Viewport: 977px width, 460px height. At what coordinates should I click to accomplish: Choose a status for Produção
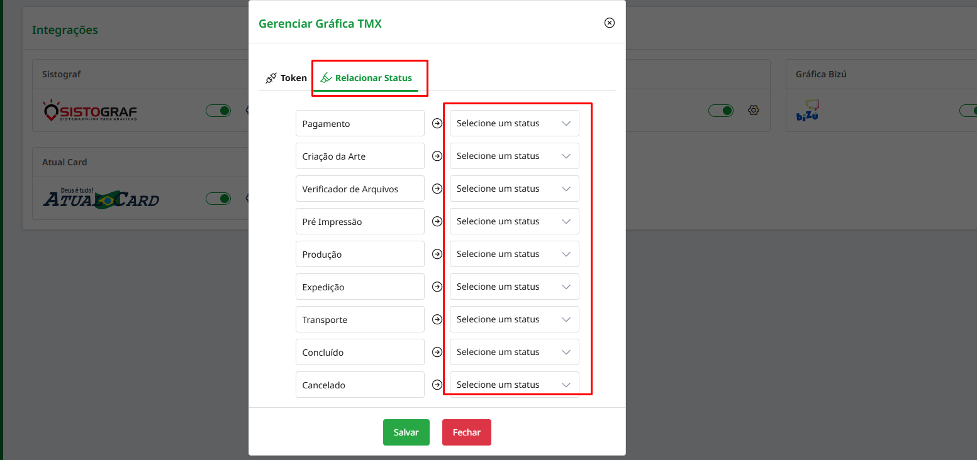(x=514, y=254)
